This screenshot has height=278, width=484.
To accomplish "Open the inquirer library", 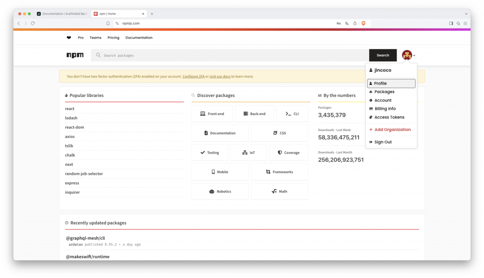I will pos(72,192).
